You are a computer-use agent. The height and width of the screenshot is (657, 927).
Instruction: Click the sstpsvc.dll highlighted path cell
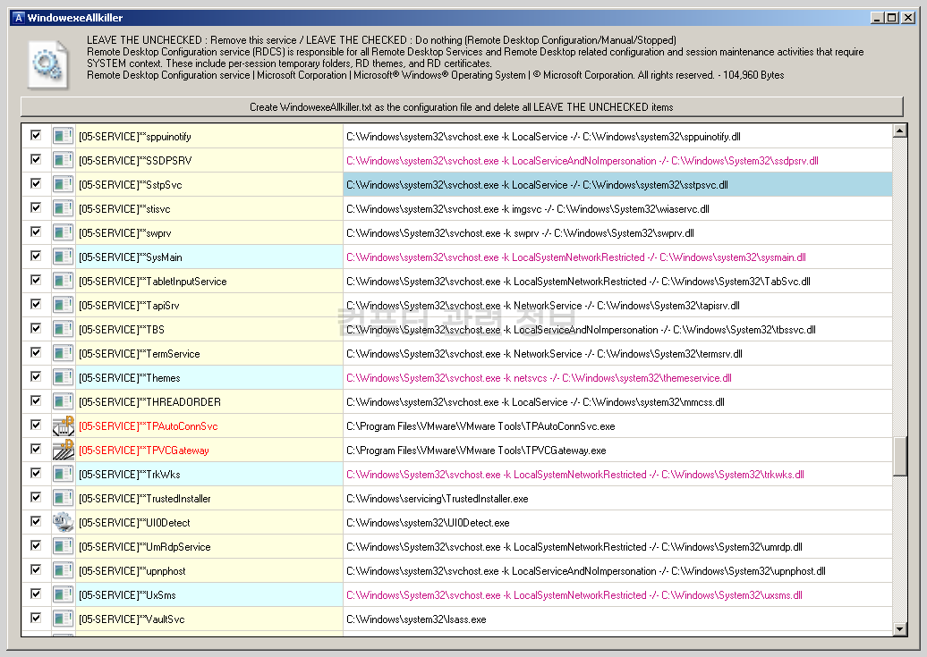point(617,185)
